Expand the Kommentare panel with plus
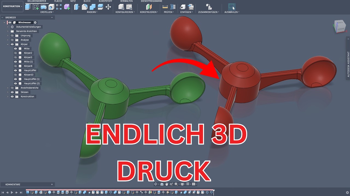This screenshot has width=350, height=196. click(52, 184)
